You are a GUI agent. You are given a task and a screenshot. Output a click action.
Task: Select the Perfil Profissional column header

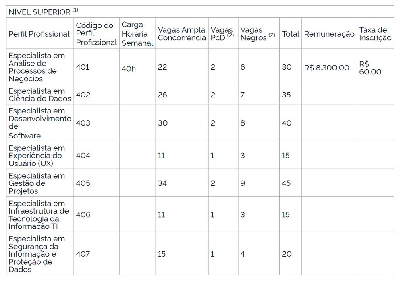(x=39, y=34)
